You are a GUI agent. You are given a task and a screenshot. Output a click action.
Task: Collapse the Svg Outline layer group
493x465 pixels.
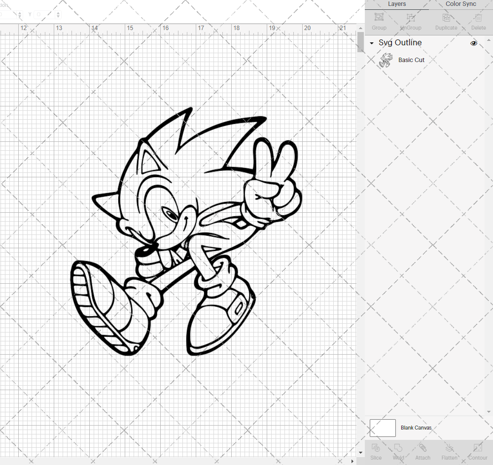point(372,43)
